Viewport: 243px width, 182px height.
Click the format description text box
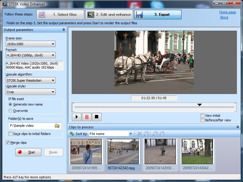tap(34, 66)
